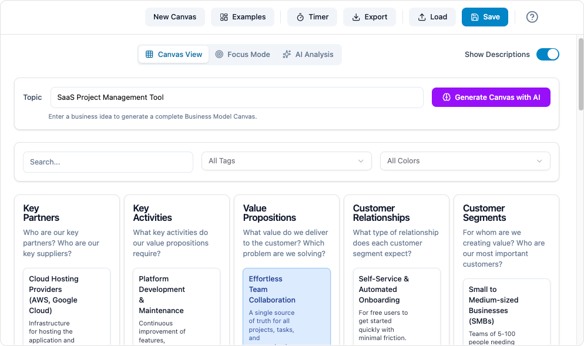Open help via the question mark icon
Screen dimensions: 584x346
[x=532, y=17]
